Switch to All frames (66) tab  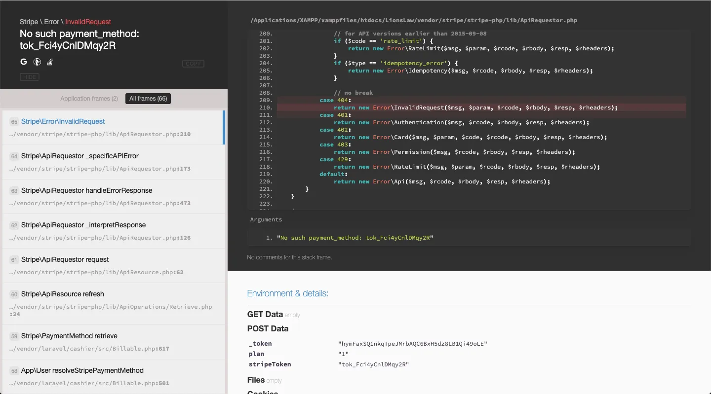pyautogui.click(x=148, y=99)
